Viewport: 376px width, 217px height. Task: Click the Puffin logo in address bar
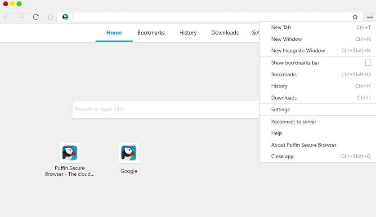[65, 17]
